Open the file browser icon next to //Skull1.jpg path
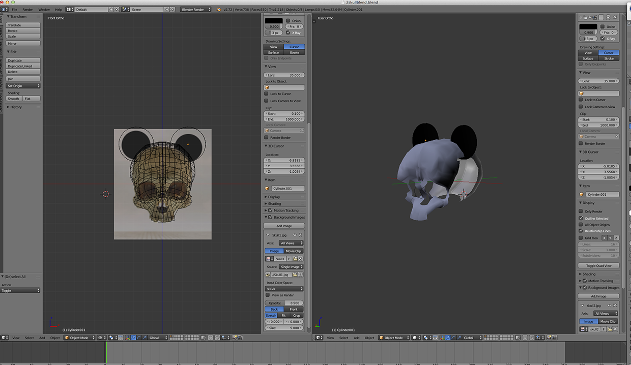The height and width of the screenshot is (365, 631). (295, 275)
